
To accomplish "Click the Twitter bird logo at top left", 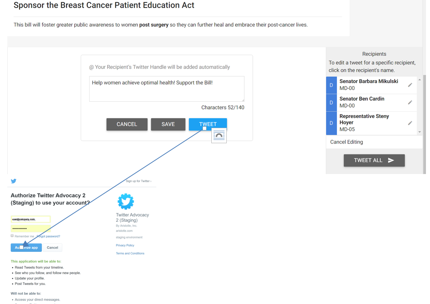I will [14, 181].
